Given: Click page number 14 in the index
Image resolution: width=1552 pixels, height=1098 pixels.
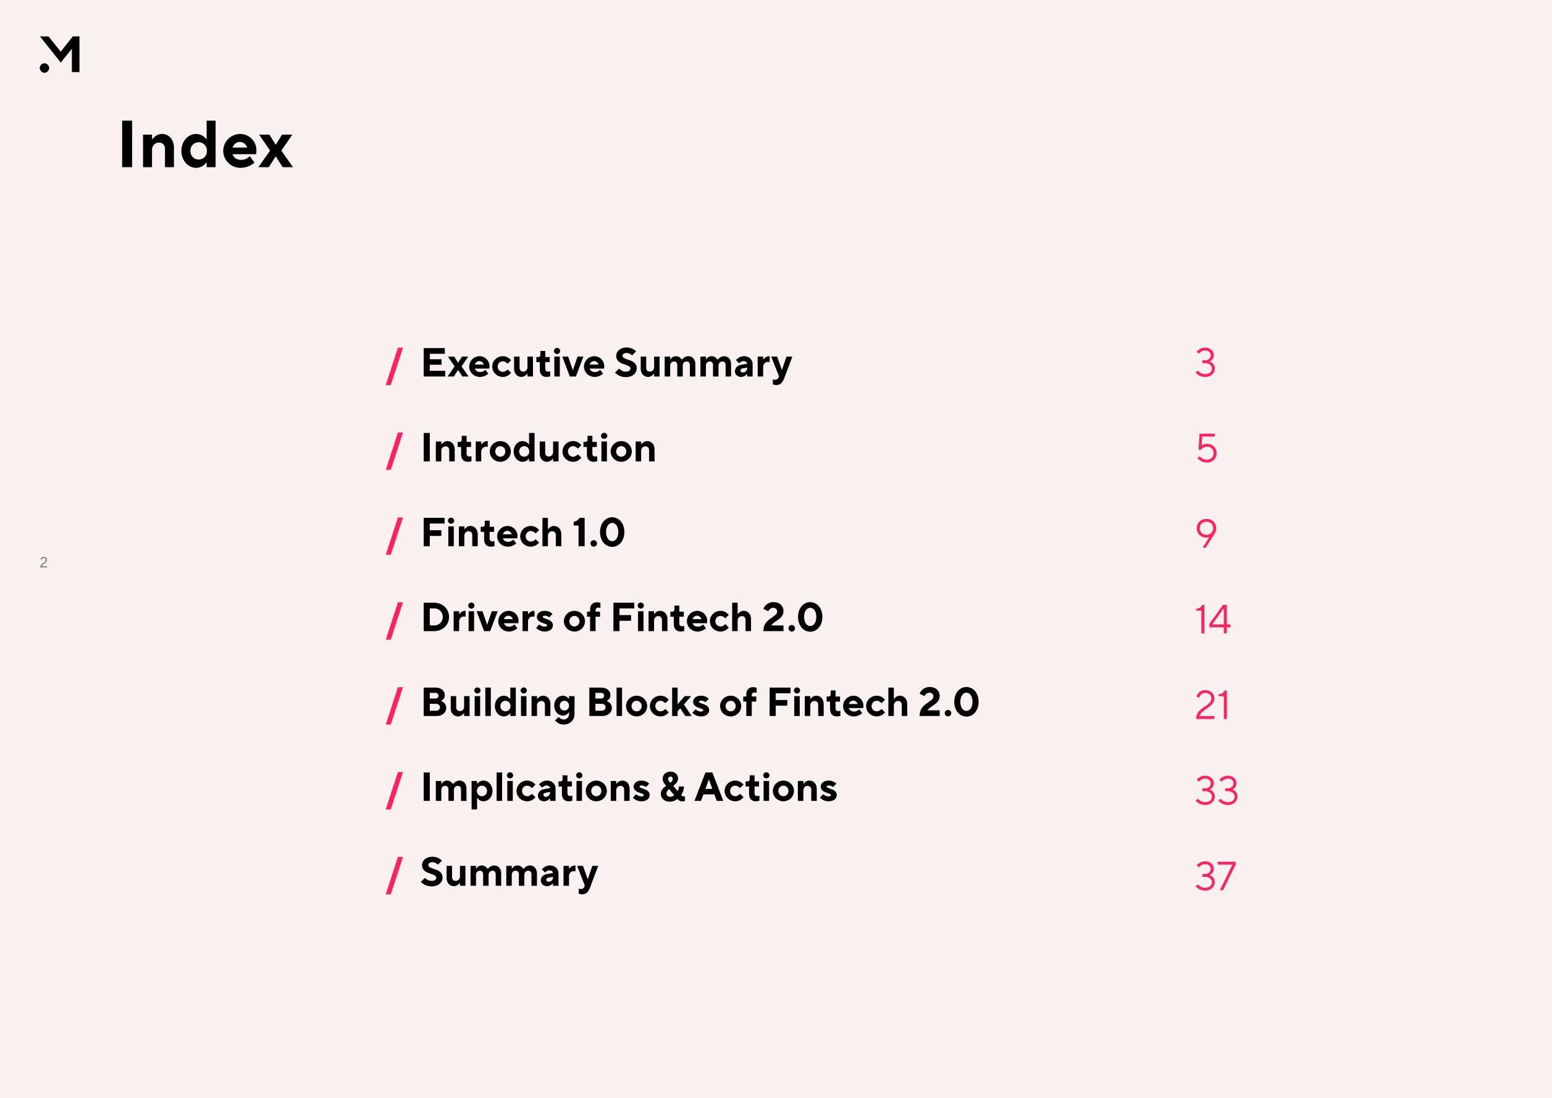Looking at the screenshot, I should pos(1213,619).
